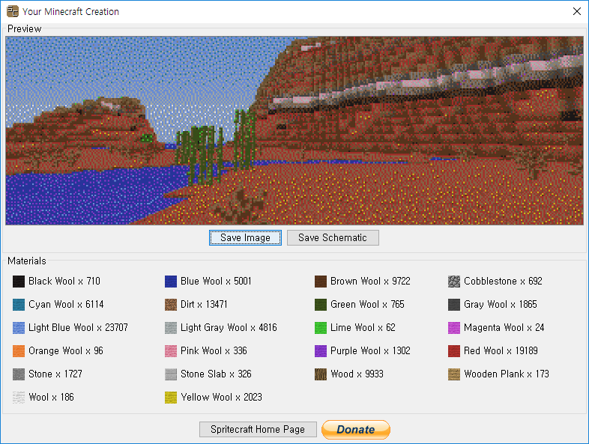Click the Purple Wool block icon
The image size is (589, 444).
point(321,351)
